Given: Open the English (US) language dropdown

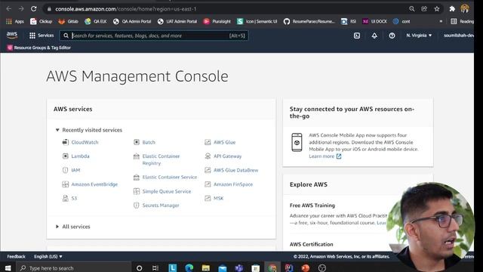Looking at the screenshot, I should click(x=48, y=256).
